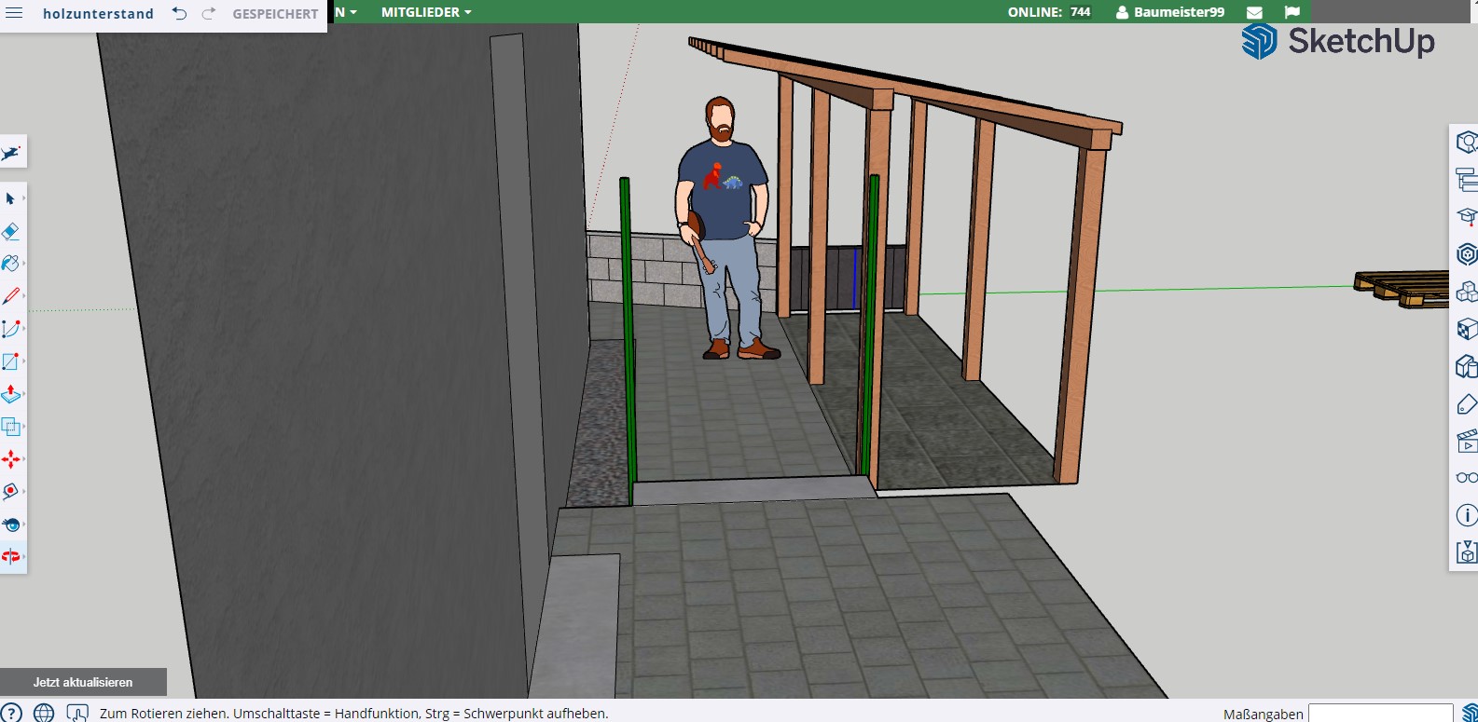The width and height of the screenshot is (1478, 722).
Task: Select the Orbit tool
Action: tap(11, 556)
